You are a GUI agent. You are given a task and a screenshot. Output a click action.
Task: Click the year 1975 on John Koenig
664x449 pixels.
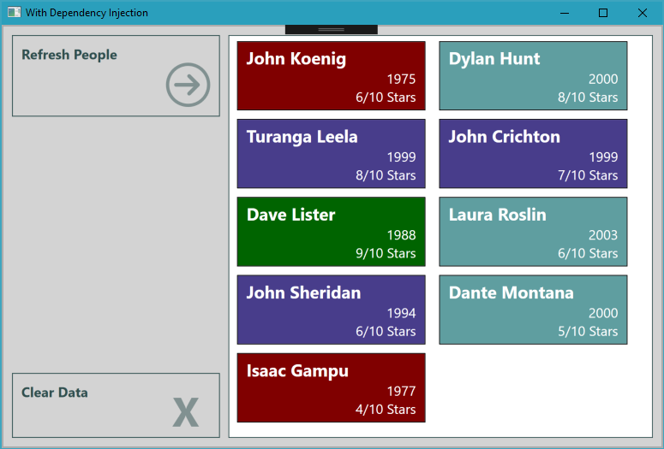(x=401, y=79)
